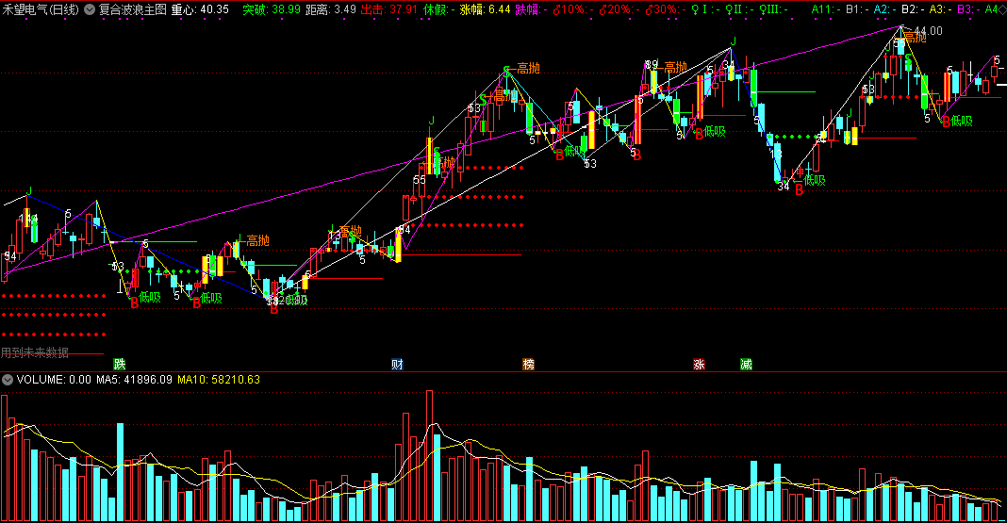Screen dimensions: 1007x523
Task: Select the ♂10% indicator output
Action: 573,9
